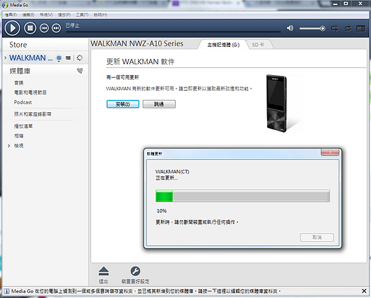
Task: Expand the 檢視 sidebar node arrow
Action: tap(9, 146)
